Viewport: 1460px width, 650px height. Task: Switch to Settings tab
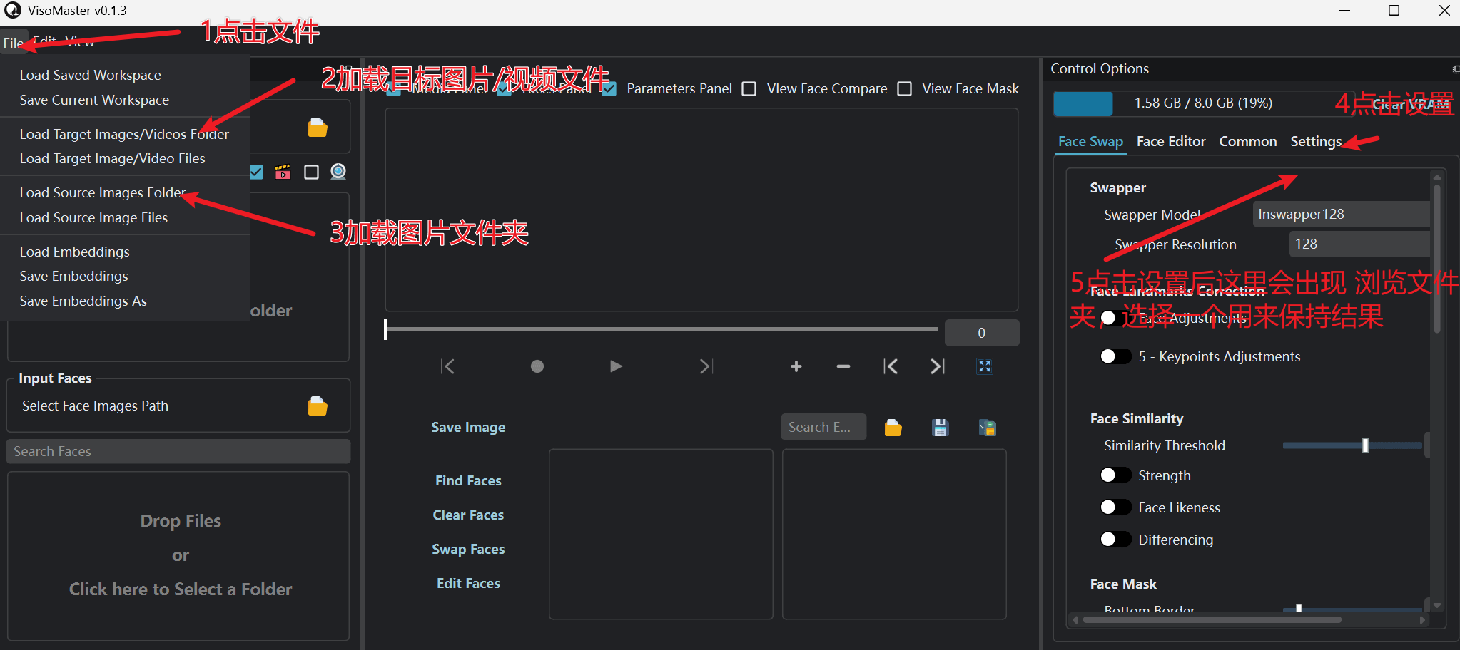tap(1316, 141)
